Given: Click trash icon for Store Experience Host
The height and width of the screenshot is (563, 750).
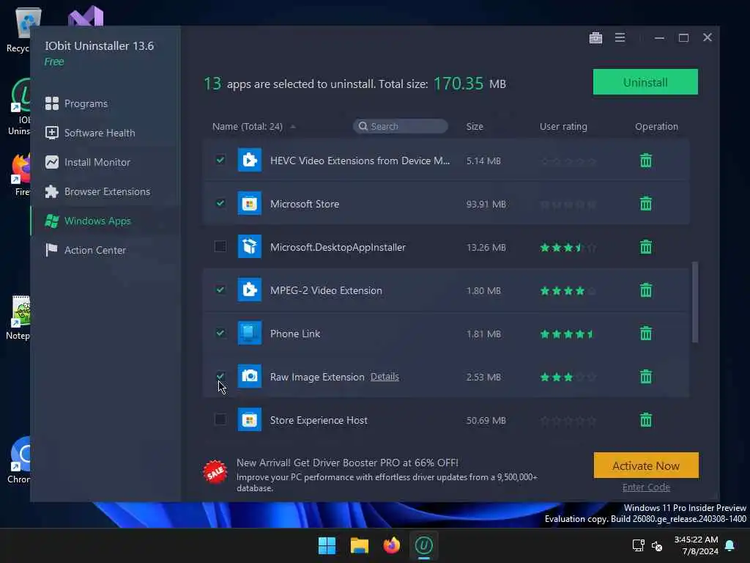Looking at the screenshot, I should pyautogui.click(x=646, y=420).
